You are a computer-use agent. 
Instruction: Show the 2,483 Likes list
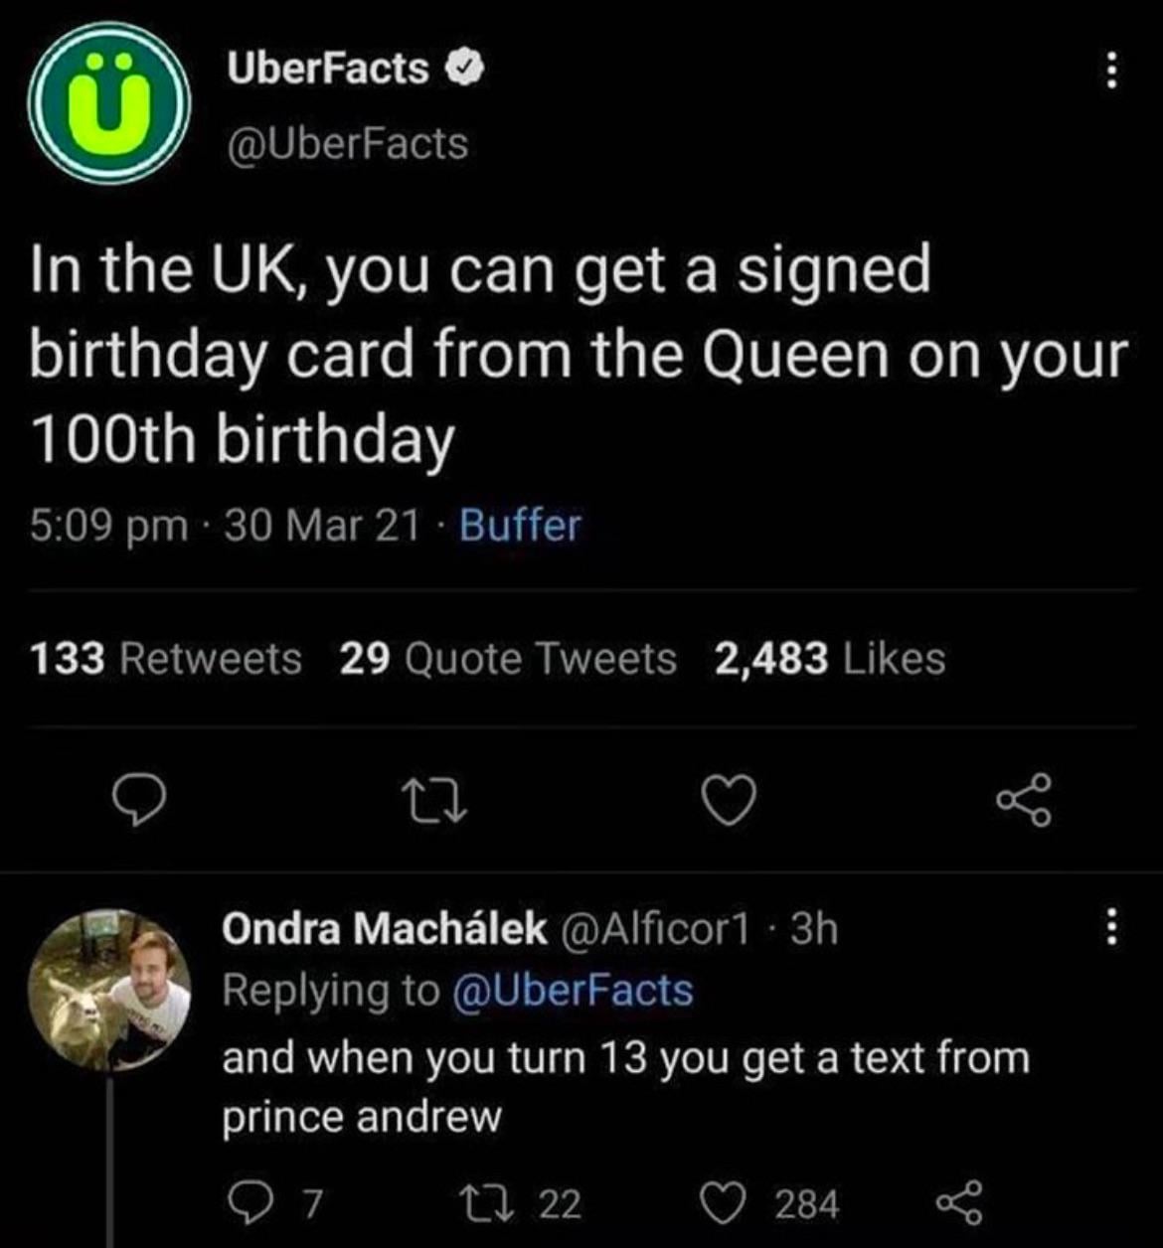click(829, 658)
